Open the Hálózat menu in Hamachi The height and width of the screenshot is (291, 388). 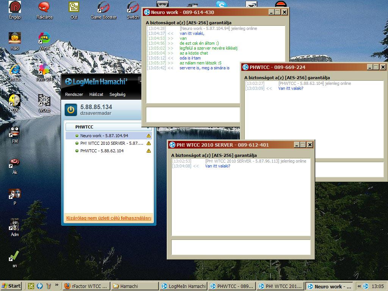[x=96, y=94]
